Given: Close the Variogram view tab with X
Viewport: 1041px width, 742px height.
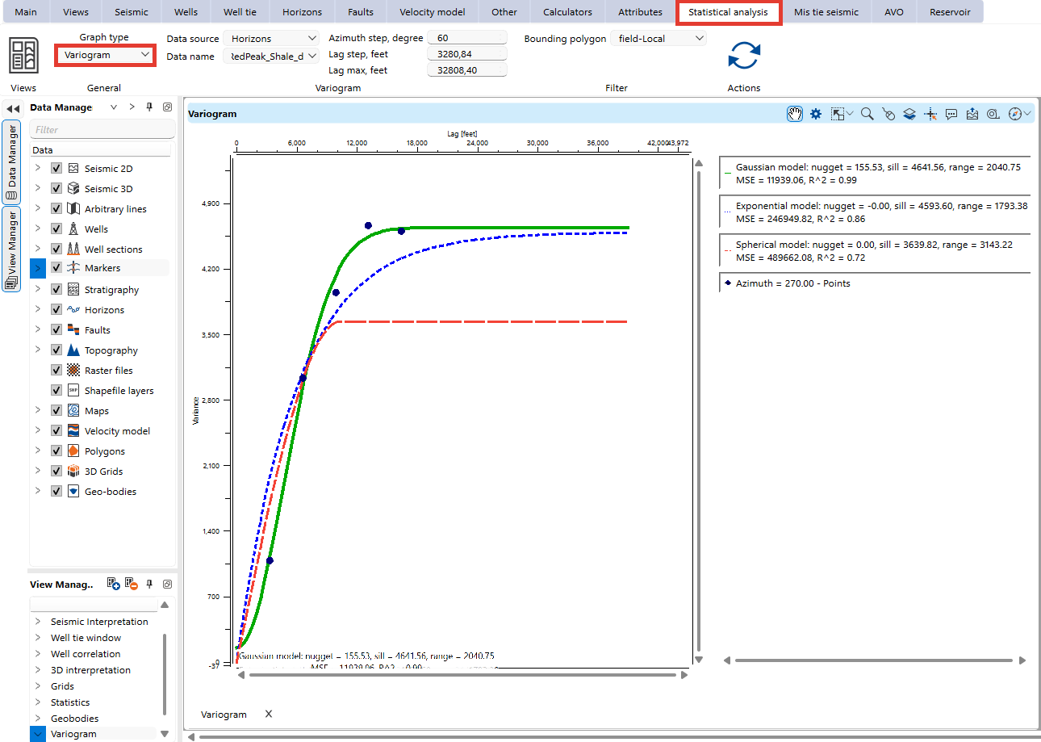Looking at the screenshot, I should tap(269, 715).
